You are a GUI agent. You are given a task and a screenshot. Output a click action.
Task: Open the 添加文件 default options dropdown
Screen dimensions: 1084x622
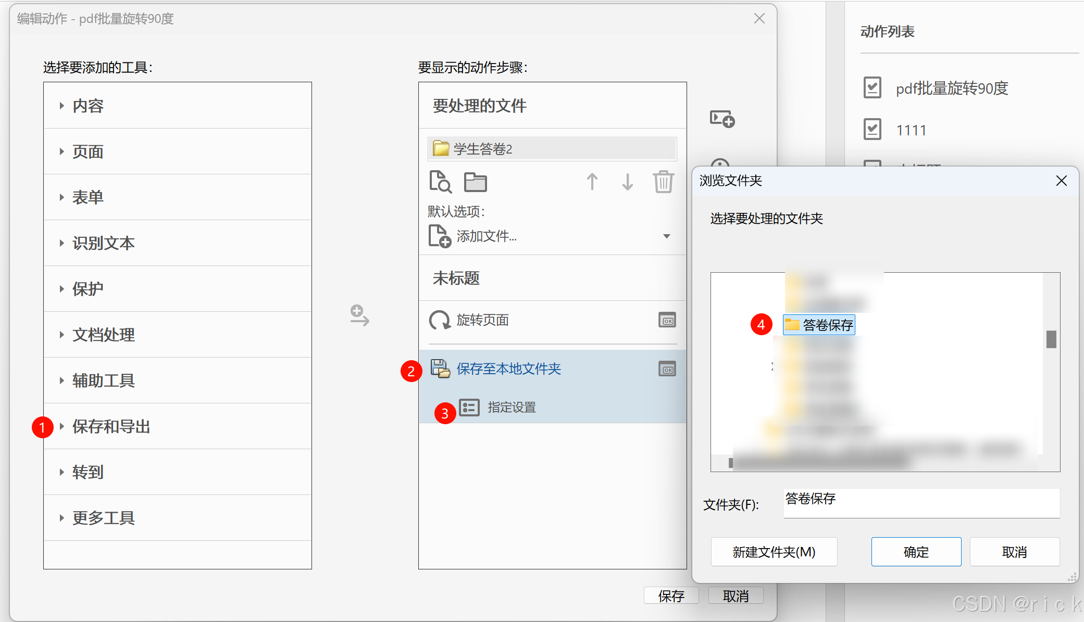click(666, 236)
